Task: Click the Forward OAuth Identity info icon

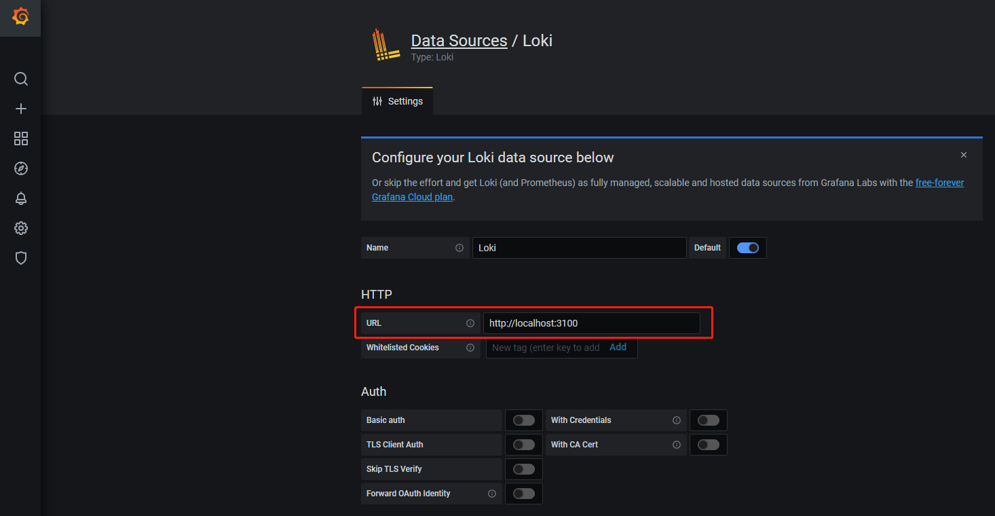Action: pos(492,494)
